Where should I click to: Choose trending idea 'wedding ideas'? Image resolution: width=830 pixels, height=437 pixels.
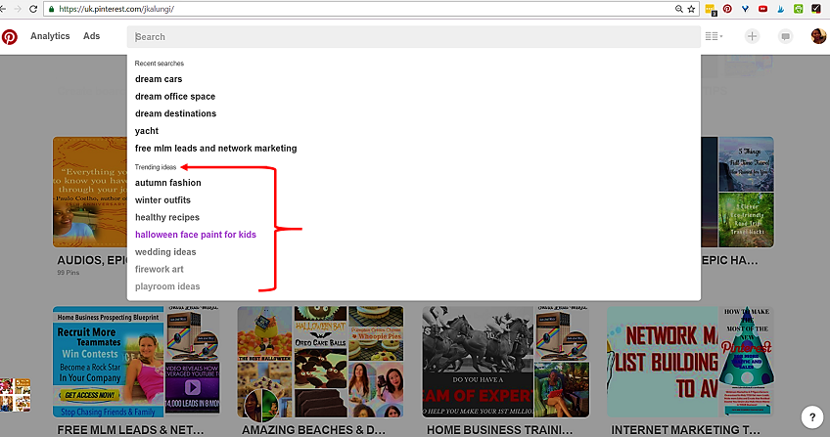[165, 252]
